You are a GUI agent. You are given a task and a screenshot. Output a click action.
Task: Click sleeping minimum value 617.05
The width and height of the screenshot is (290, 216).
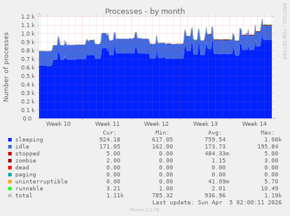pyautogui.click(x=162, y=140)
